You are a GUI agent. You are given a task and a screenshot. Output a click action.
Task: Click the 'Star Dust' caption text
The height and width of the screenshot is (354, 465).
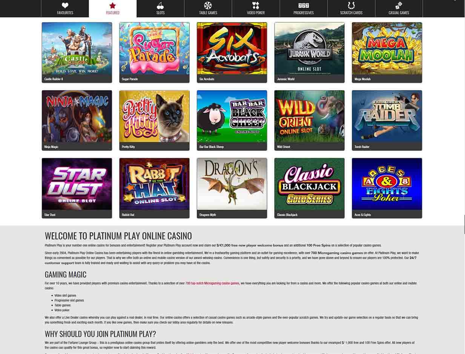click(x=50, y=215)
